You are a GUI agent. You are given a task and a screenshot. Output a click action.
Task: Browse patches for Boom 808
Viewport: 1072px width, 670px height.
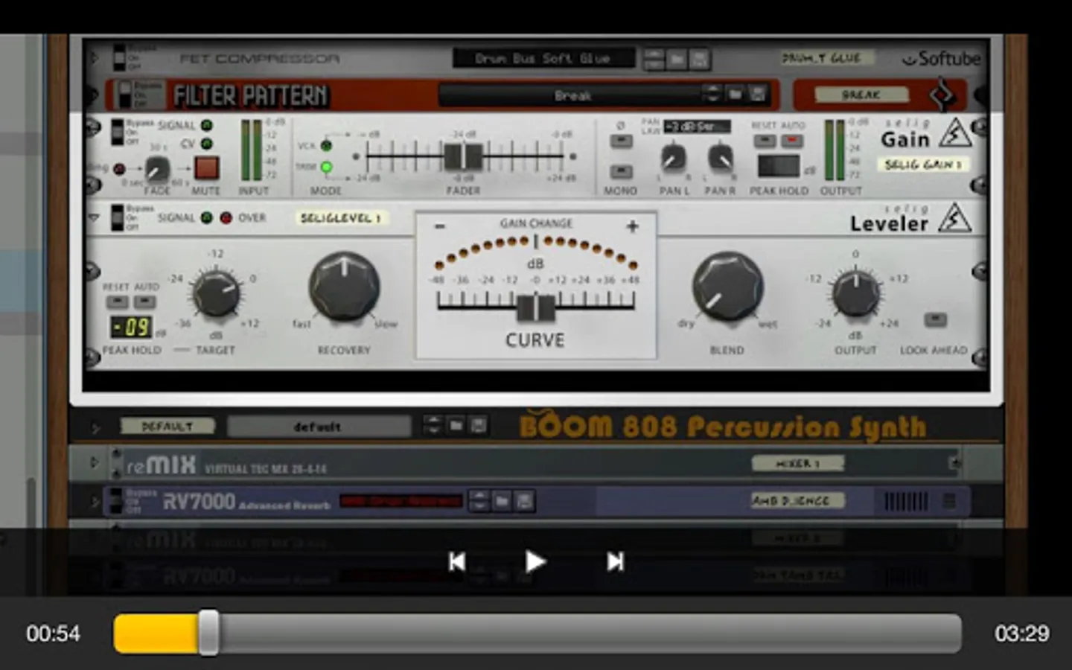pos(456,425)
